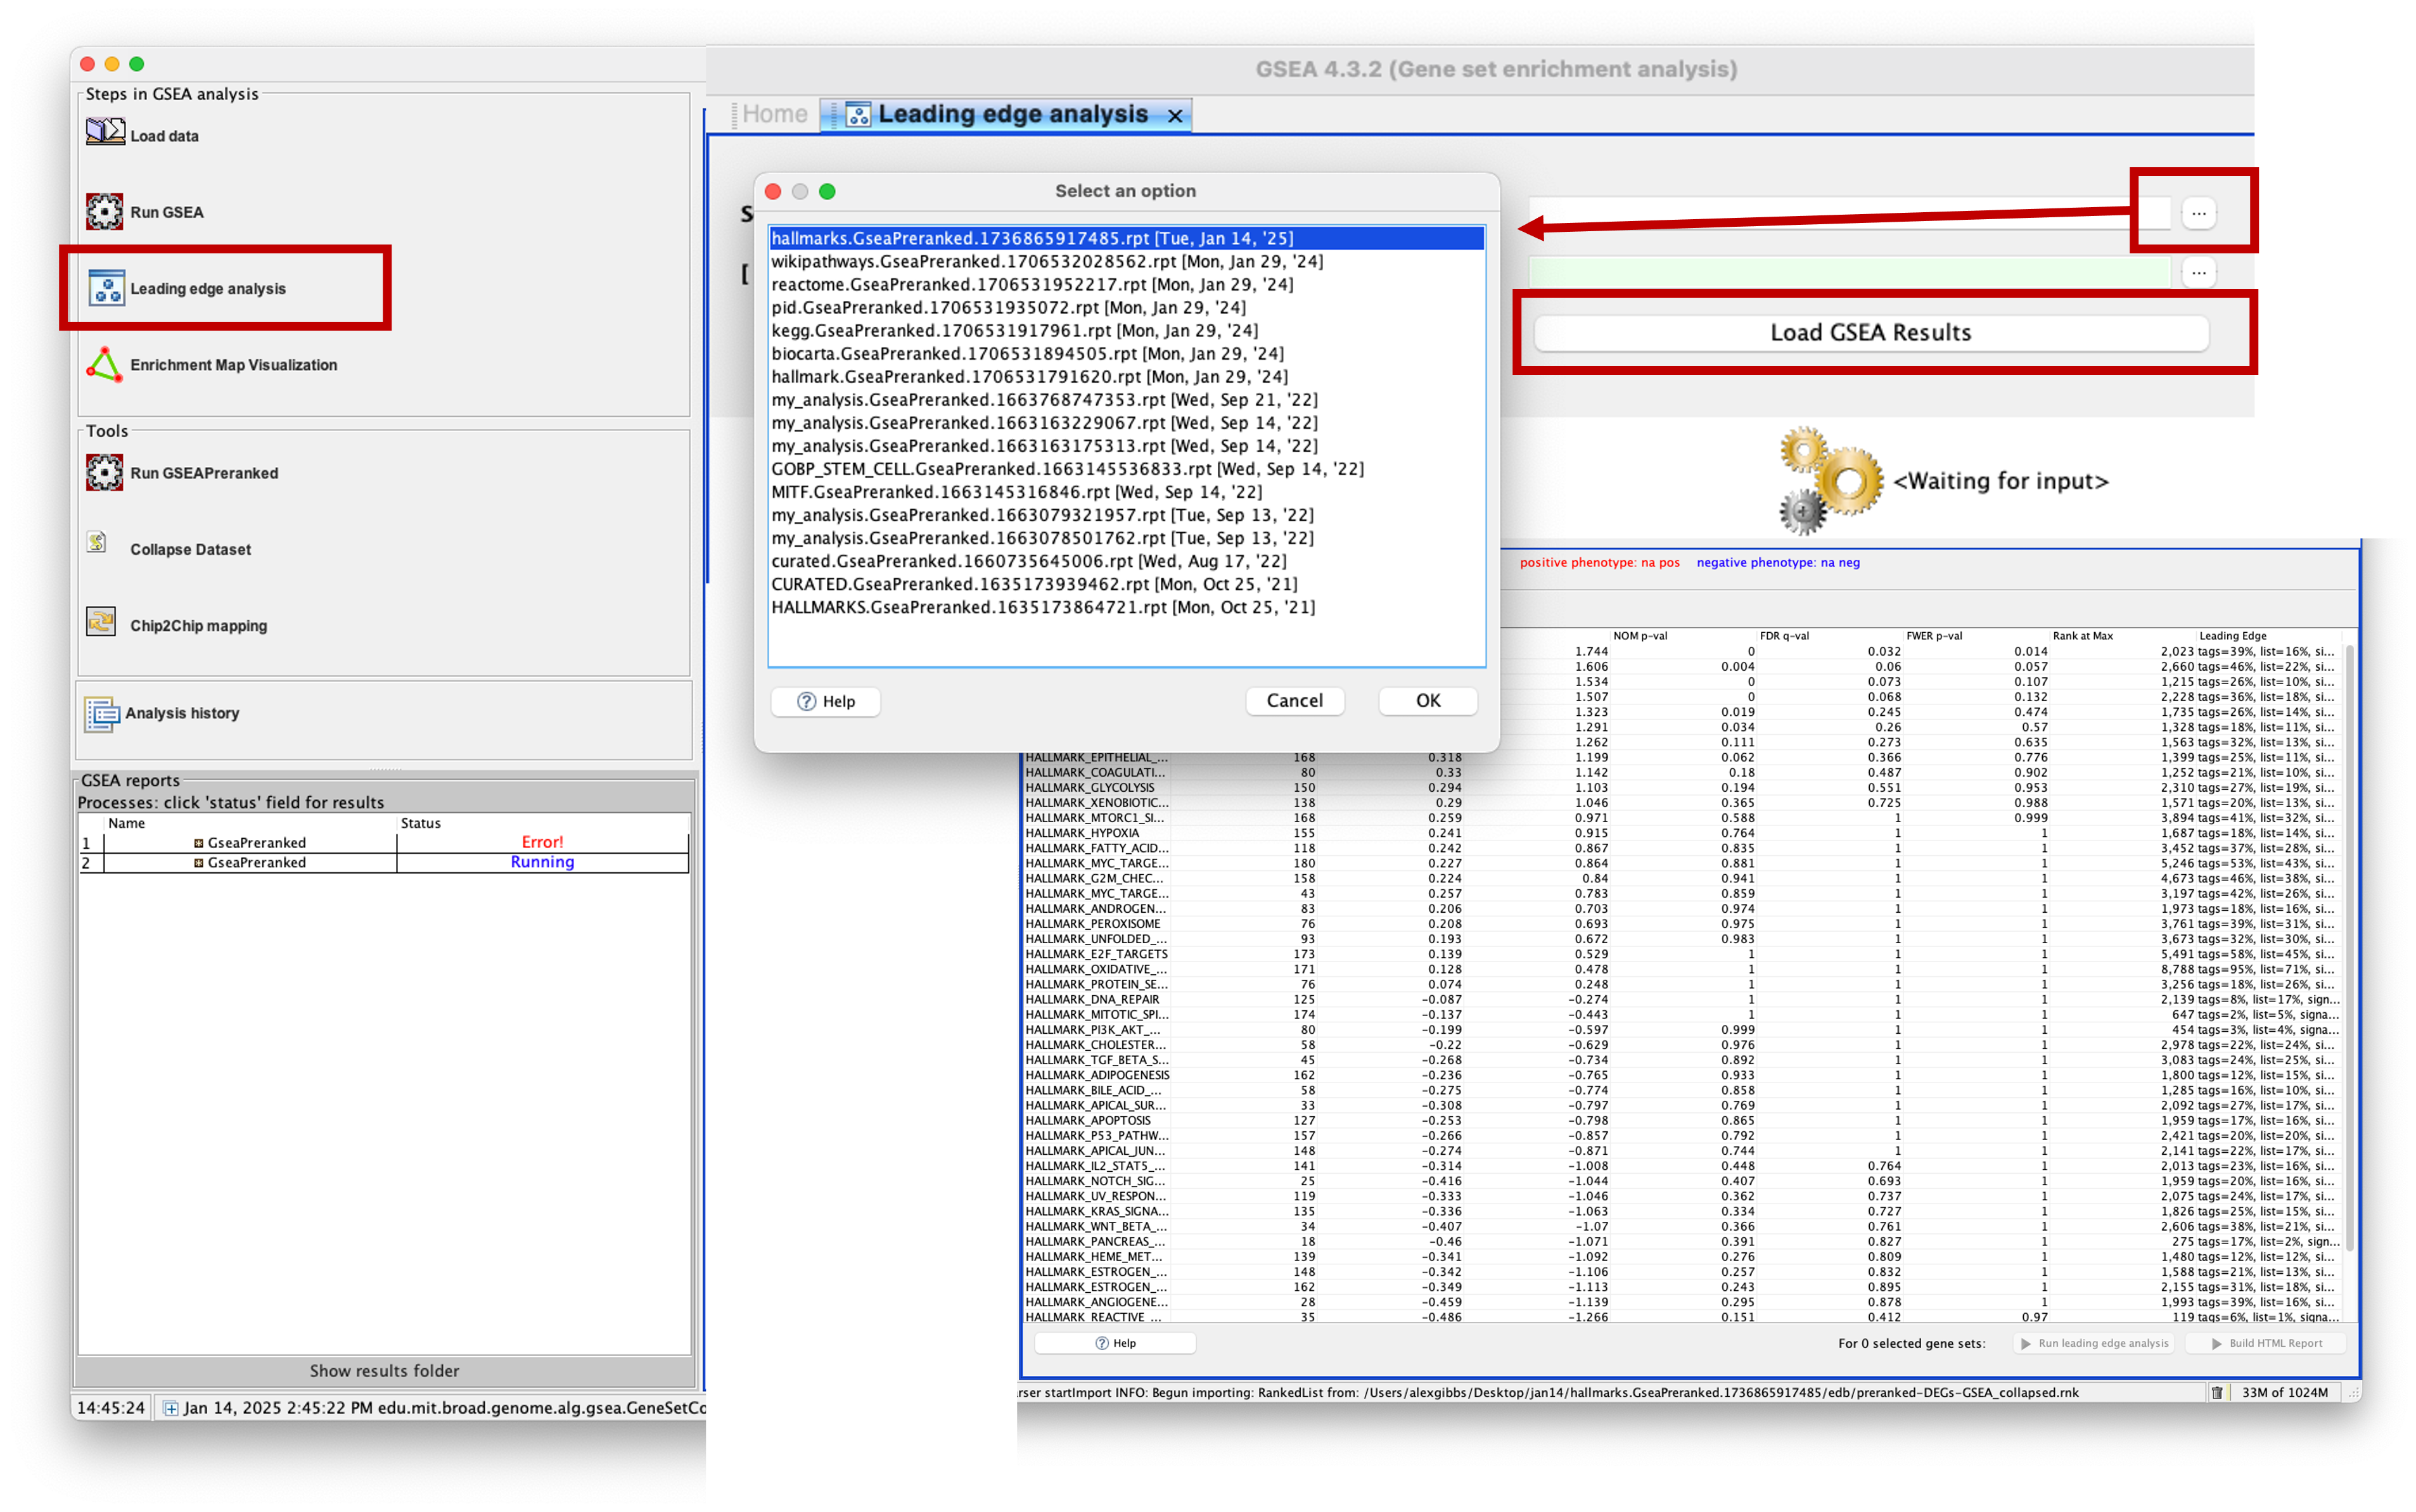The image size is (2416, 1512).
Task: Click OK in the Select an option dialog
Action: click(x=1427, y=700)
